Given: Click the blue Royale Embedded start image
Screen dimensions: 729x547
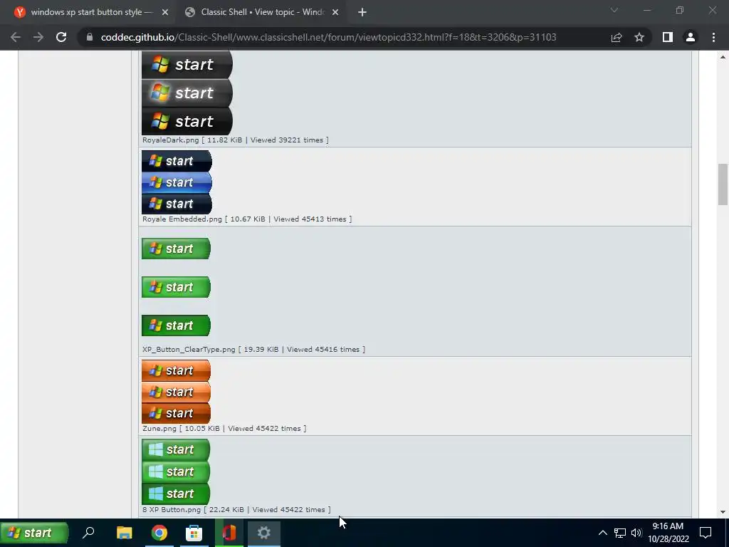Looking at the screenshot, I should [177, 182].
